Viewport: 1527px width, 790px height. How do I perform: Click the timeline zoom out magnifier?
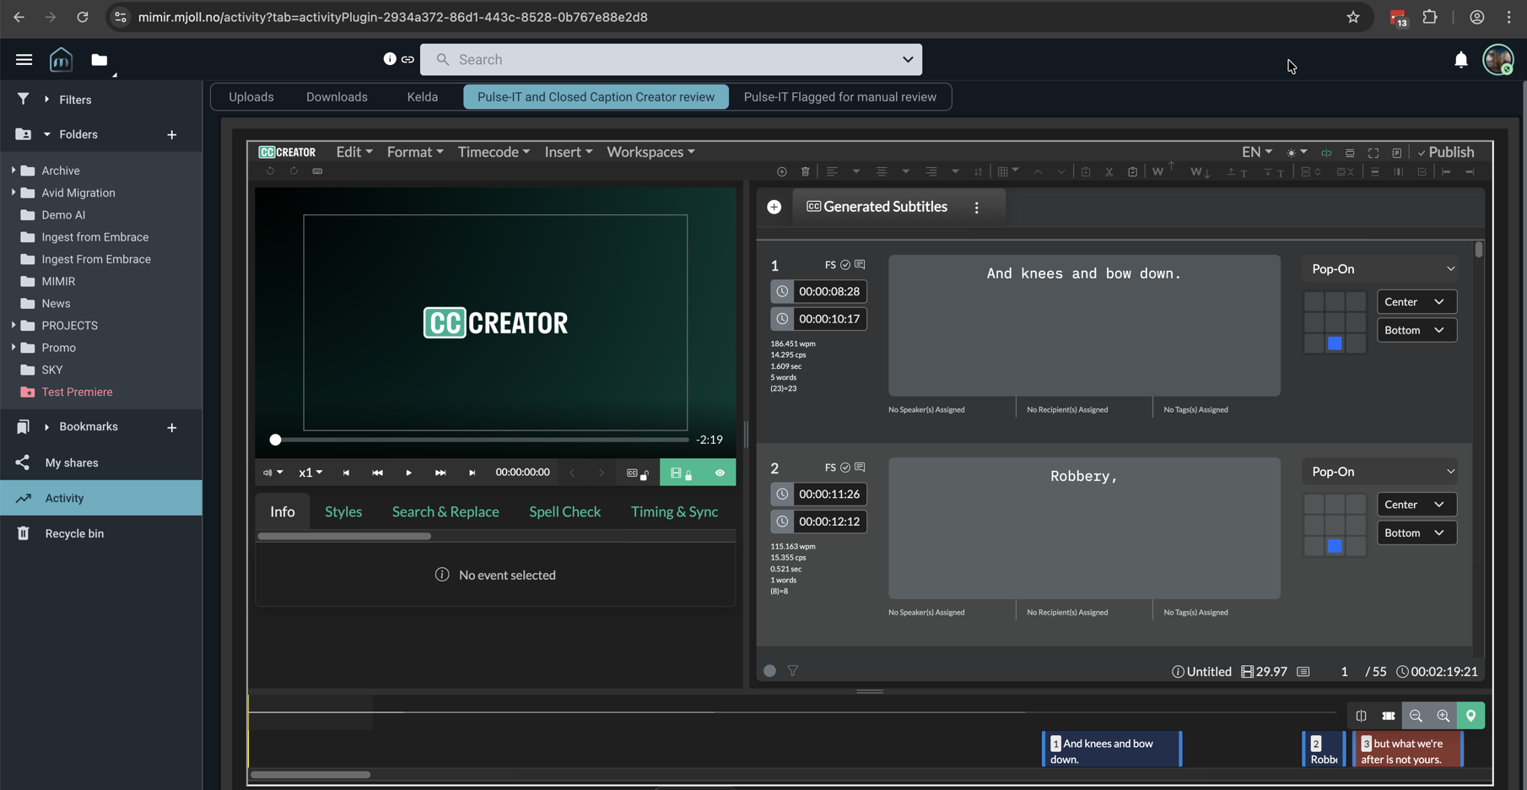click(x=1416, y=716)
